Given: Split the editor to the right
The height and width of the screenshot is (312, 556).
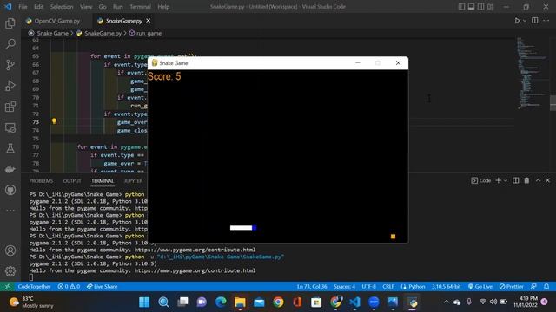Looking at the screenshot, I should [x=535, y=21].
